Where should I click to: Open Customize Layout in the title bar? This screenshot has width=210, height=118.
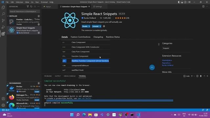pyautogui.click(x=189, y=2)
